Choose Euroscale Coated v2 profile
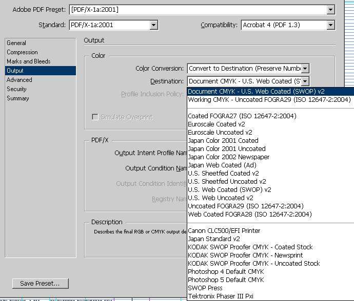 tap(270, 124)
